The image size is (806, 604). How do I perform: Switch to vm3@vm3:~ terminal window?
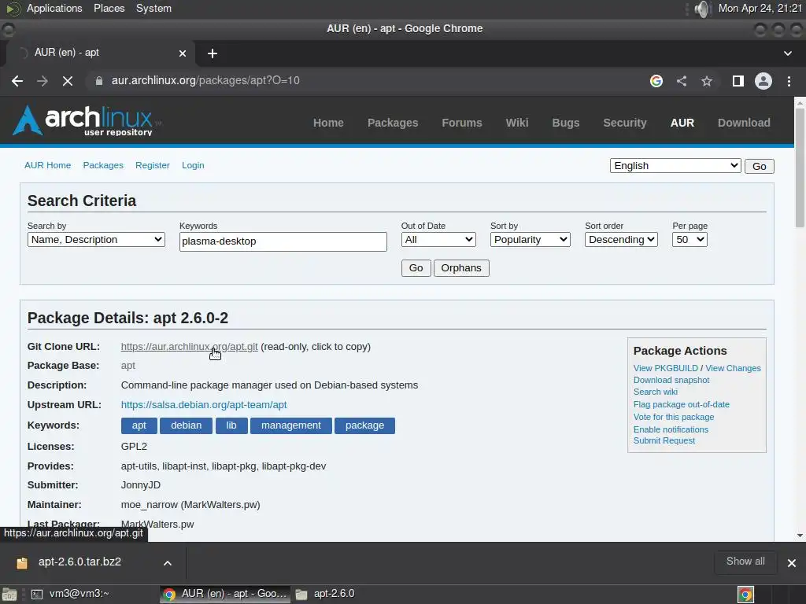pyautogui.click(x=70, y=595)
